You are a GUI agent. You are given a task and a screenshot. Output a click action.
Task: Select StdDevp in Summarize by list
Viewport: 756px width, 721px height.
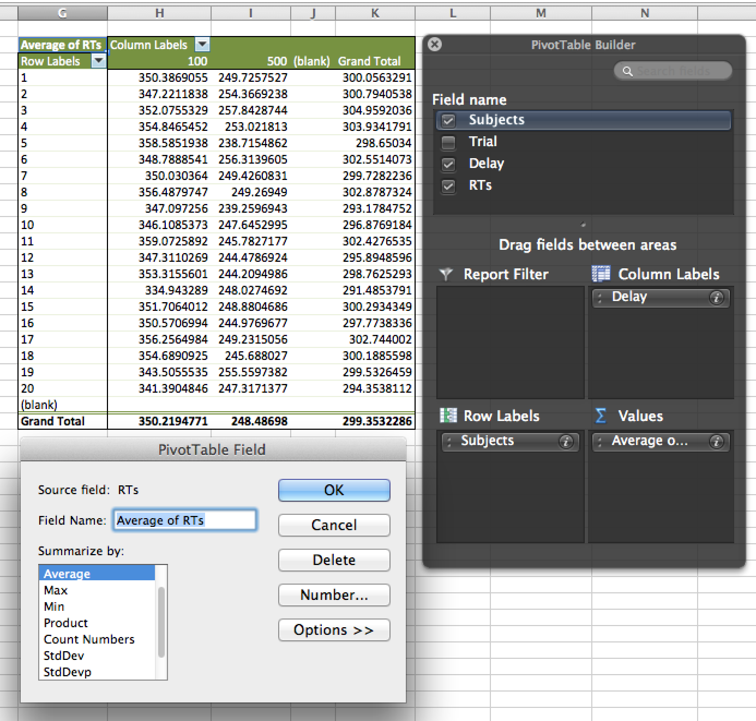click(x=97, y=672)
